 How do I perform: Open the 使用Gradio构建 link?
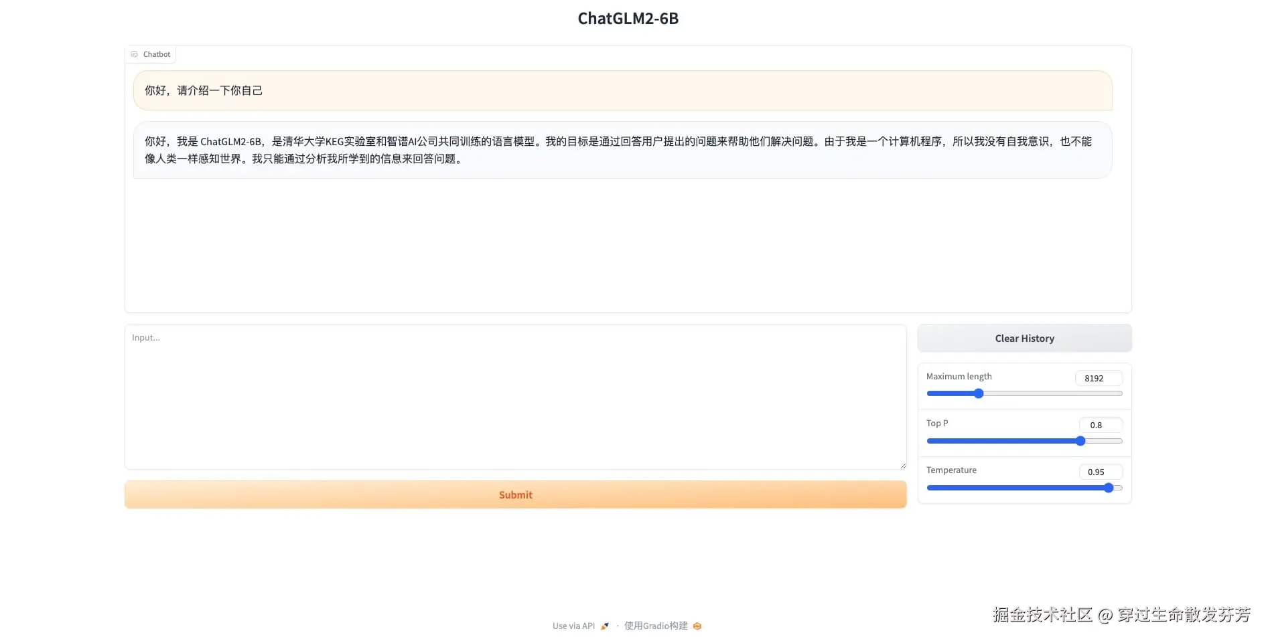tap(655, 626)
